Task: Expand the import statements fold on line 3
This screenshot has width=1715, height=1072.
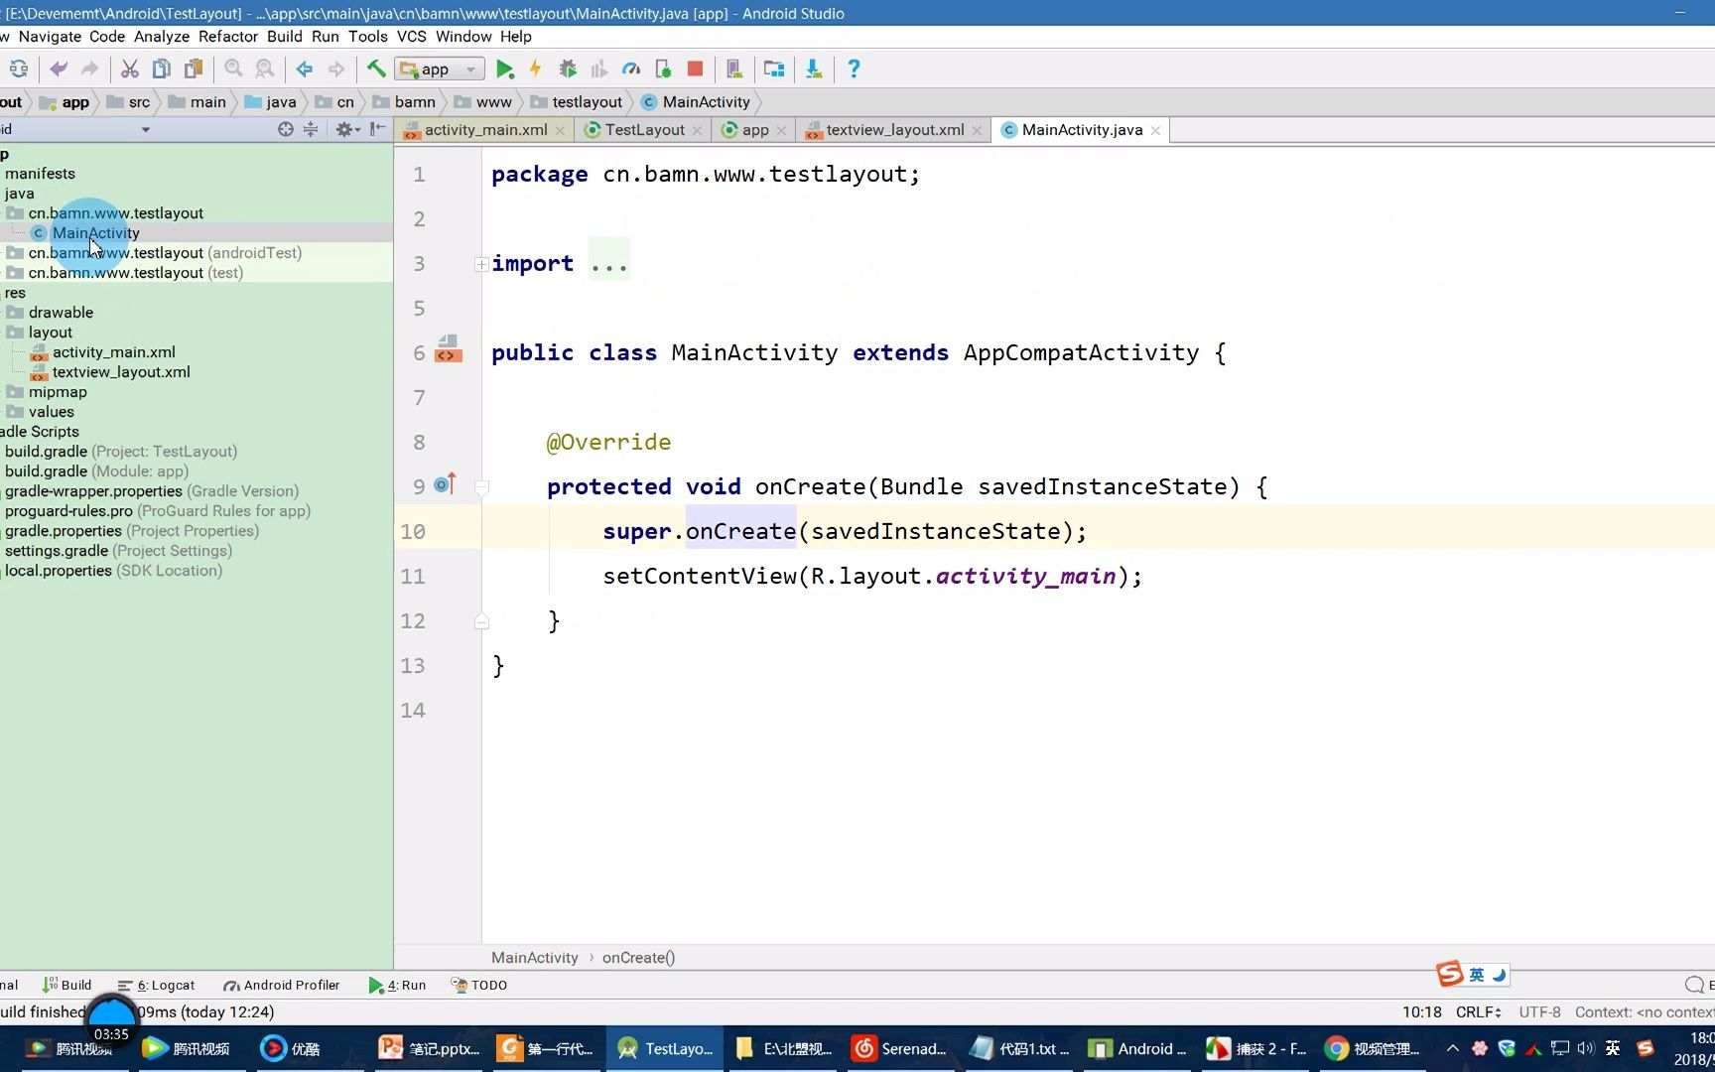Action: click(481, 264)
